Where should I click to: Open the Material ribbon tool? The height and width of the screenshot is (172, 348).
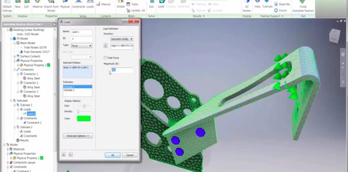[37, 5]
